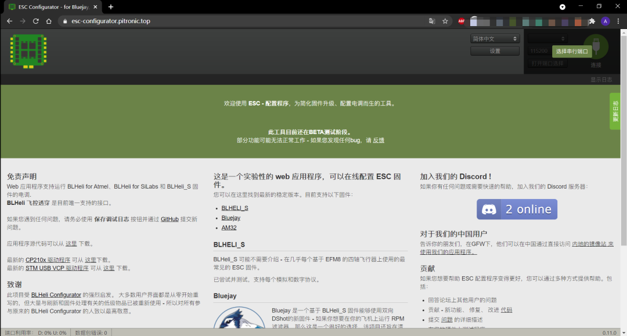
Task: Open the 代码 code contribution link
Action: pos(506,310)
